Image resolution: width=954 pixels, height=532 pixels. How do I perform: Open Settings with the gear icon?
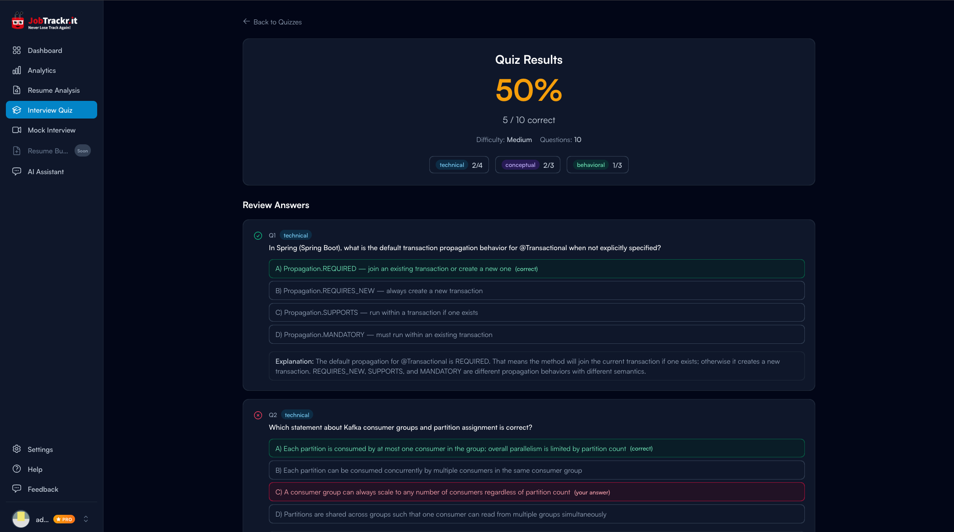coord(17,449)
